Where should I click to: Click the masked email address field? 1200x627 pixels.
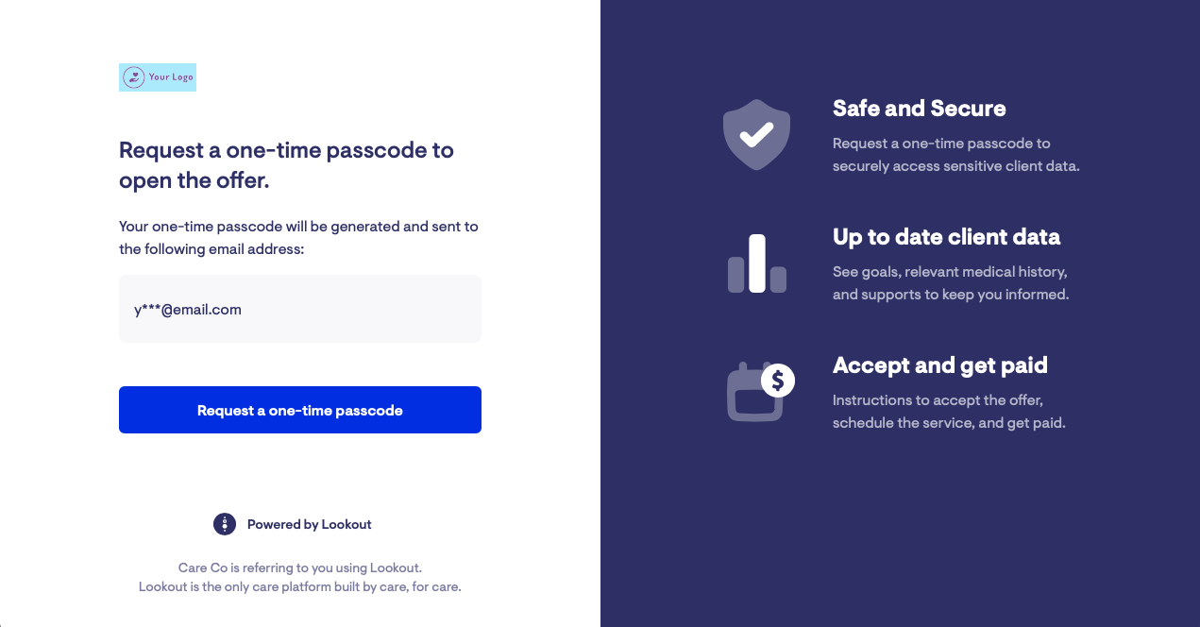[300, 309]
